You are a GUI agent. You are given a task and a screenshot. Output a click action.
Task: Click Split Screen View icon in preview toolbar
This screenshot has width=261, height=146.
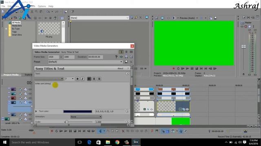pos(174,18)
